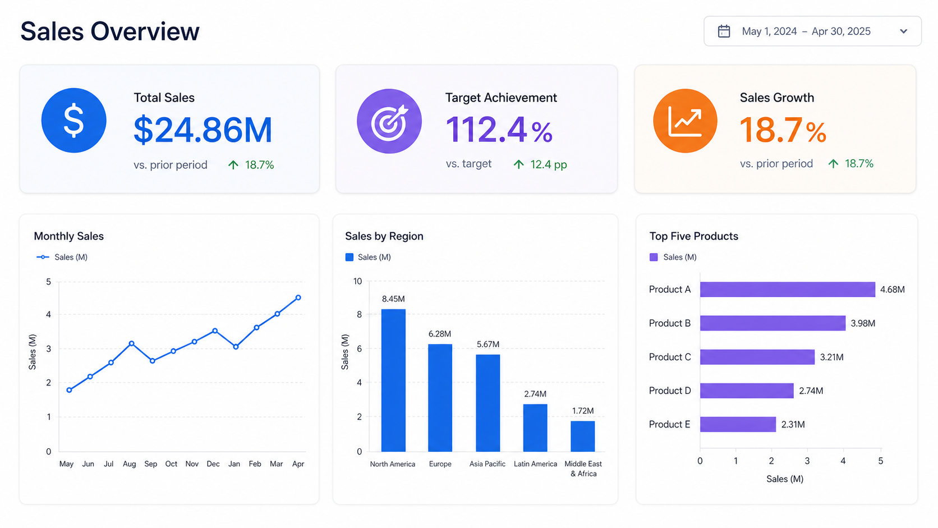Viewport: 938px width, 528px height.
Task: Click the blue dollar sign icon
Action: [74, 120]
